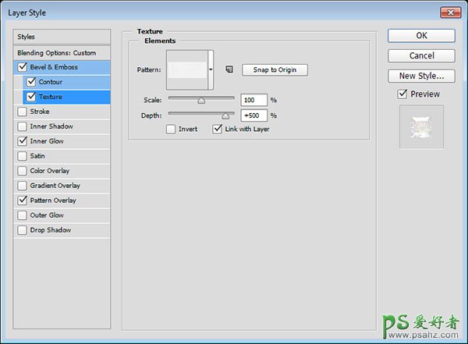This screenshot has width=468, height=344.
Task: Uncheck the Preview checkbox
Action: (x=402, y=94)
